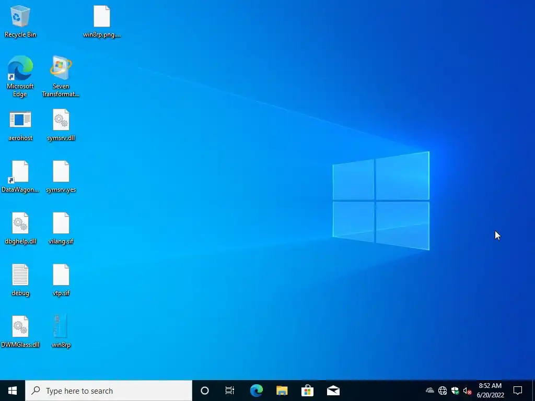Open File Explorer from the taskbar
The image size is (535, 401).
tap(282, 391)
